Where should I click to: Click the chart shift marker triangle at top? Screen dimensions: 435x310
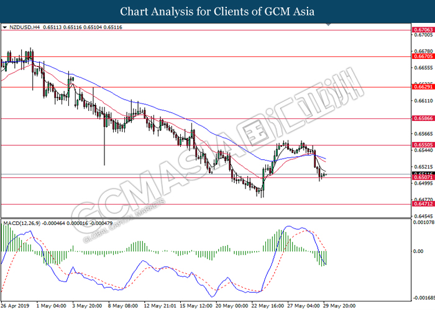point(328,25)
